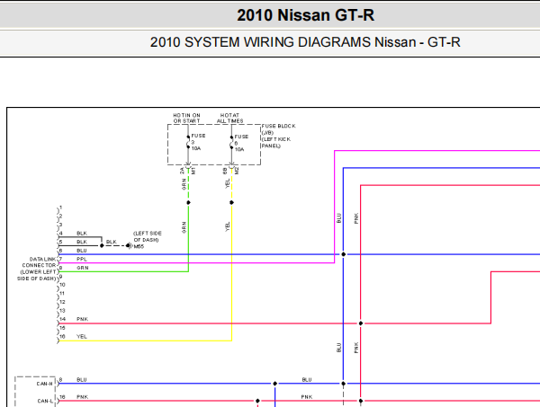Click the BLK label at pin 4

click(x=82, y=234)
